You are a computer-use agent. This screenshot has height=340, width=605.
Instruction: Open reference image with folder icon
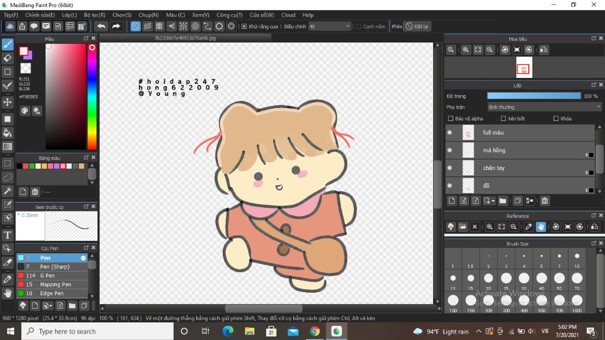point(463,227)
